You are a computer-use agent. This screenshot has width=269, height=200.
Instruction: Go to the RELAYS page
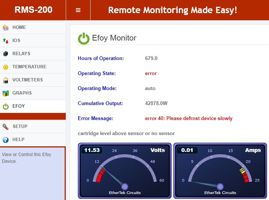(x=21, y=54)
